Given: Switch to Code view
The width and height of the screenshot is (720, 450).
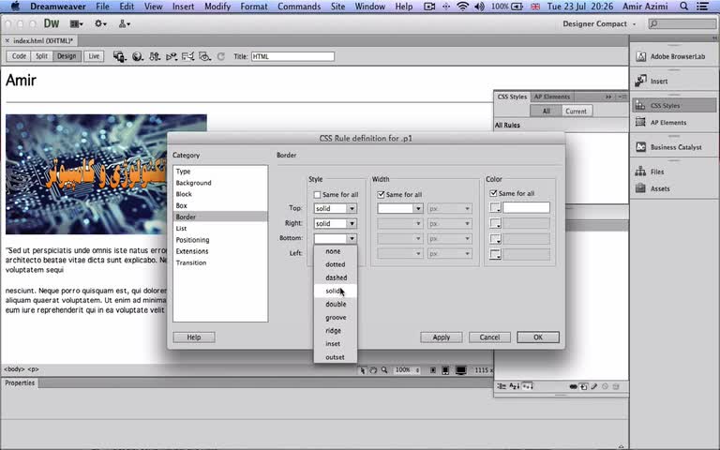Looking at the screenshot, I should pos(19,56).
